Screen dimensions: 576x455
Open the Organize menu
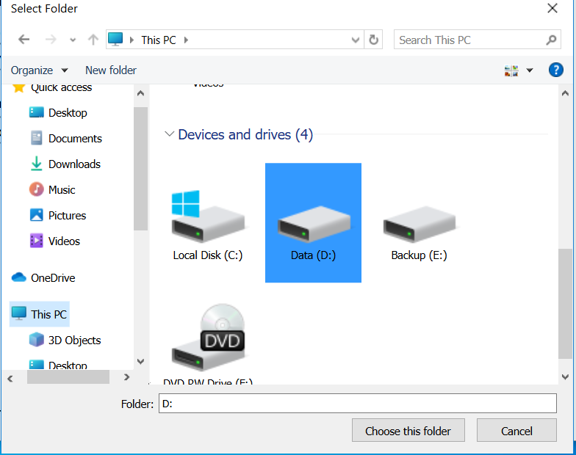(x=39, y=70)
